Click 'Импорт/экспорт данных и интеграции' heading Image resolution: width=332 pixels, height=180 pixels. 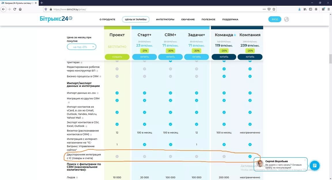click(83, 85)
